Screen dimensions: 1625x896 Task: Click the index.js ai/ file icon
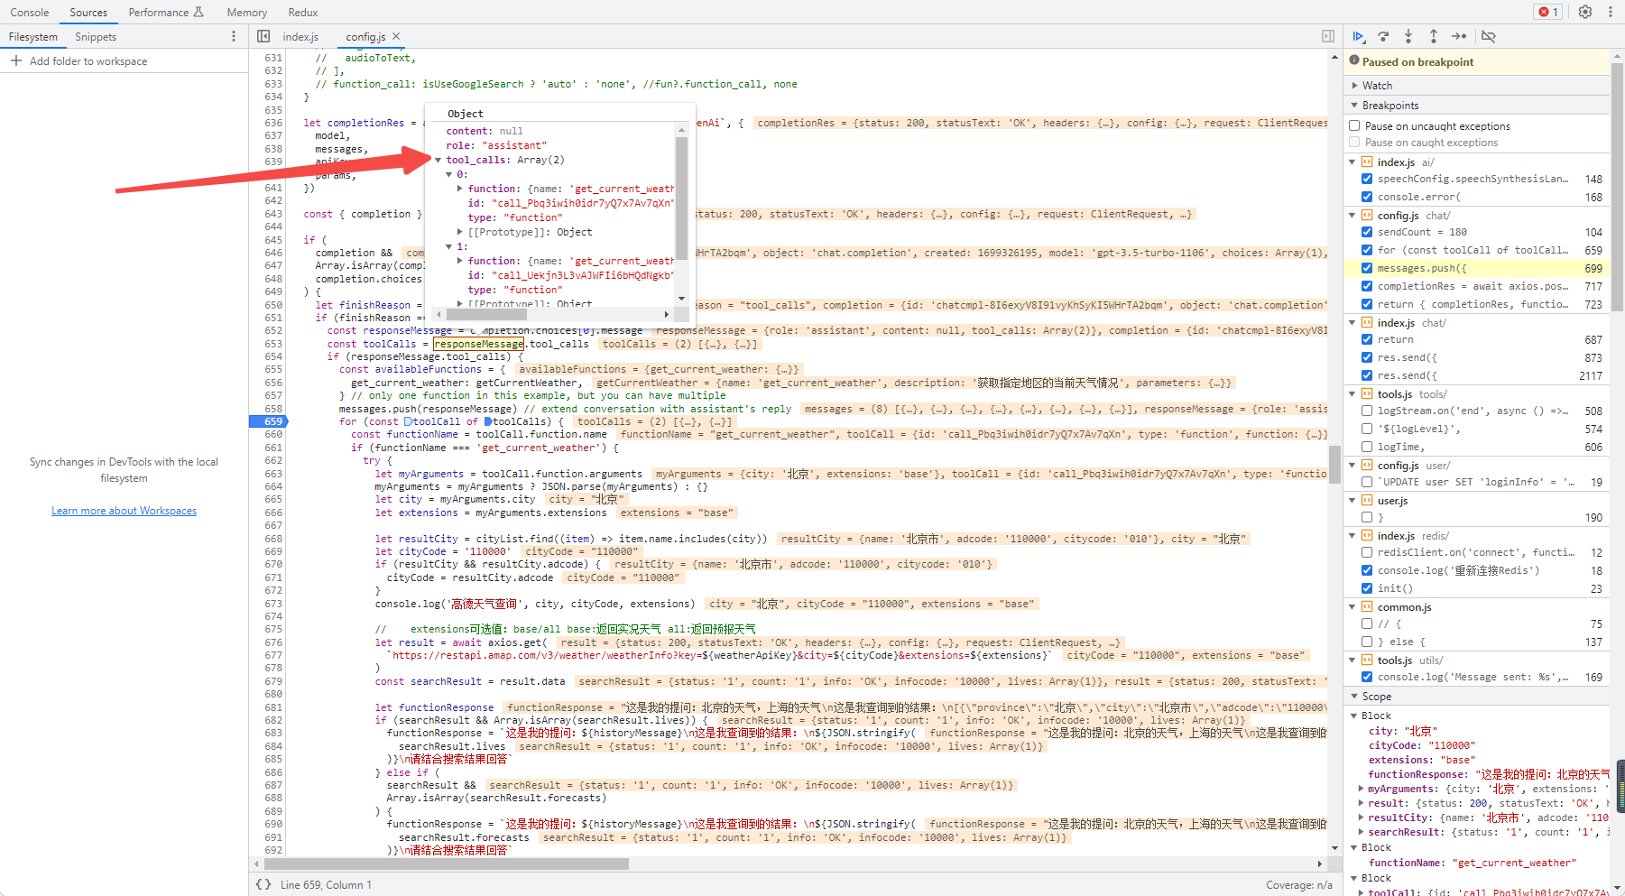[1367, 162]
